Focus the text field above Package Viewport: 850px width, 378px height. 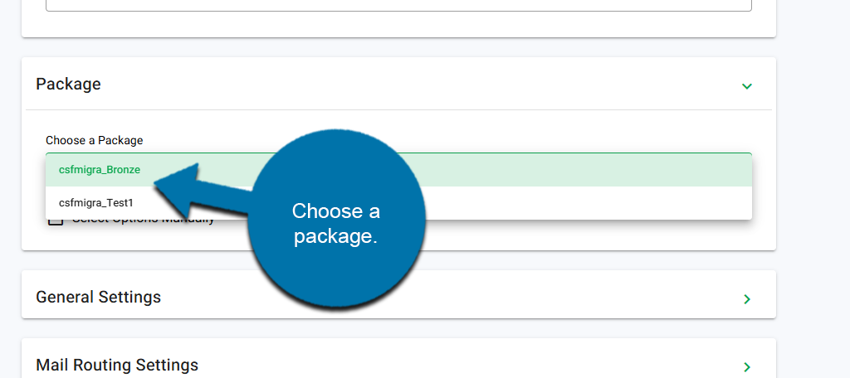click(398, 5)
